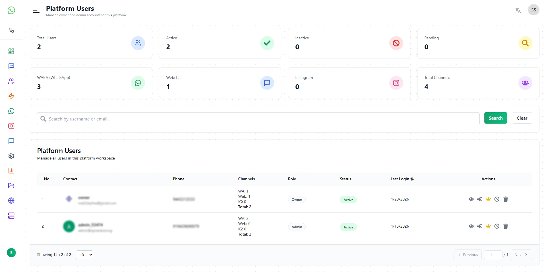The image size is (546, 272).
Task: Open the analytics bar chart icon
Action: (x=11, y=171)
